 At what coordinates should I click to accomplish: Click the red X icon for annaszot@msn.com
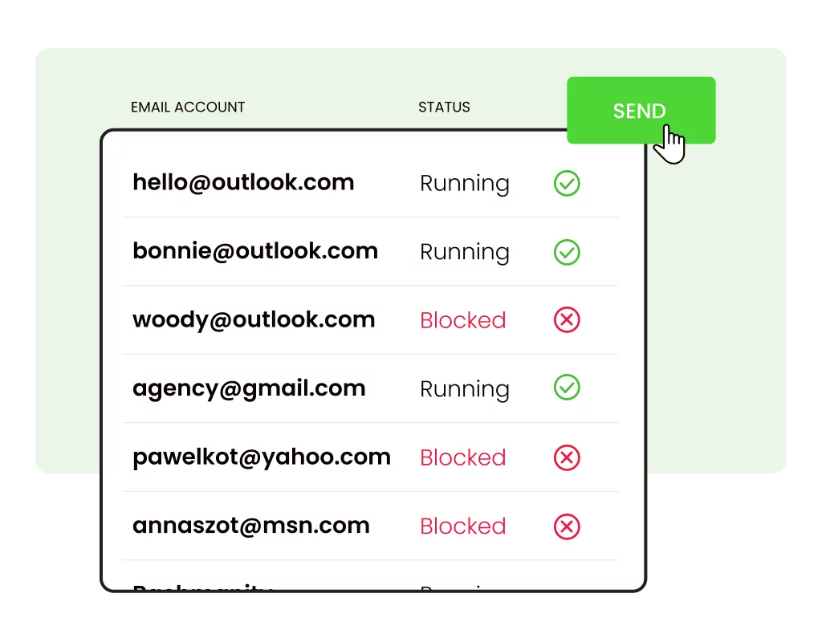pyautogui.click(x=567, y=526)
